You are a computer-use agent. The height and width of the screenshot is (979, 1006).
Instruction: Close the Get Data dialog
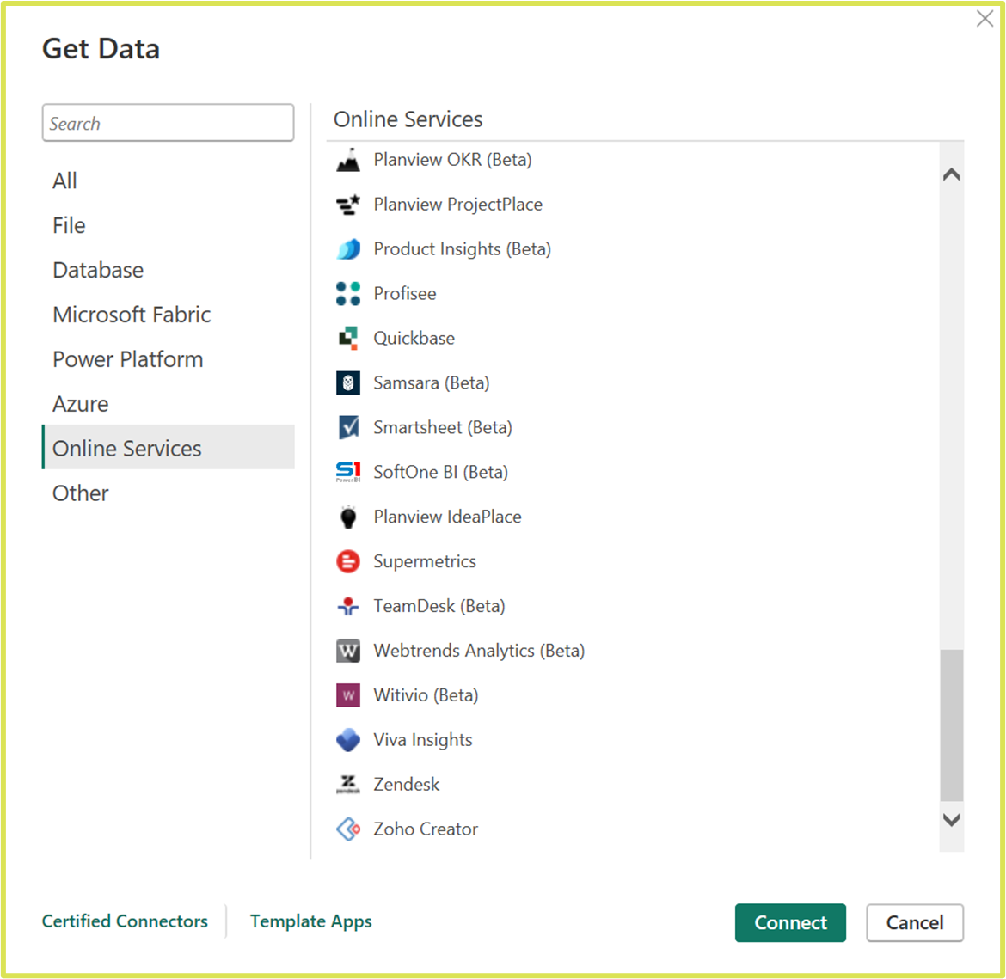click(985, 19)
